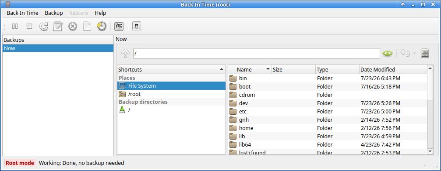
Task: Click the file list scroll down arrow
Action: pyautogui.click(x=430, y=151)
